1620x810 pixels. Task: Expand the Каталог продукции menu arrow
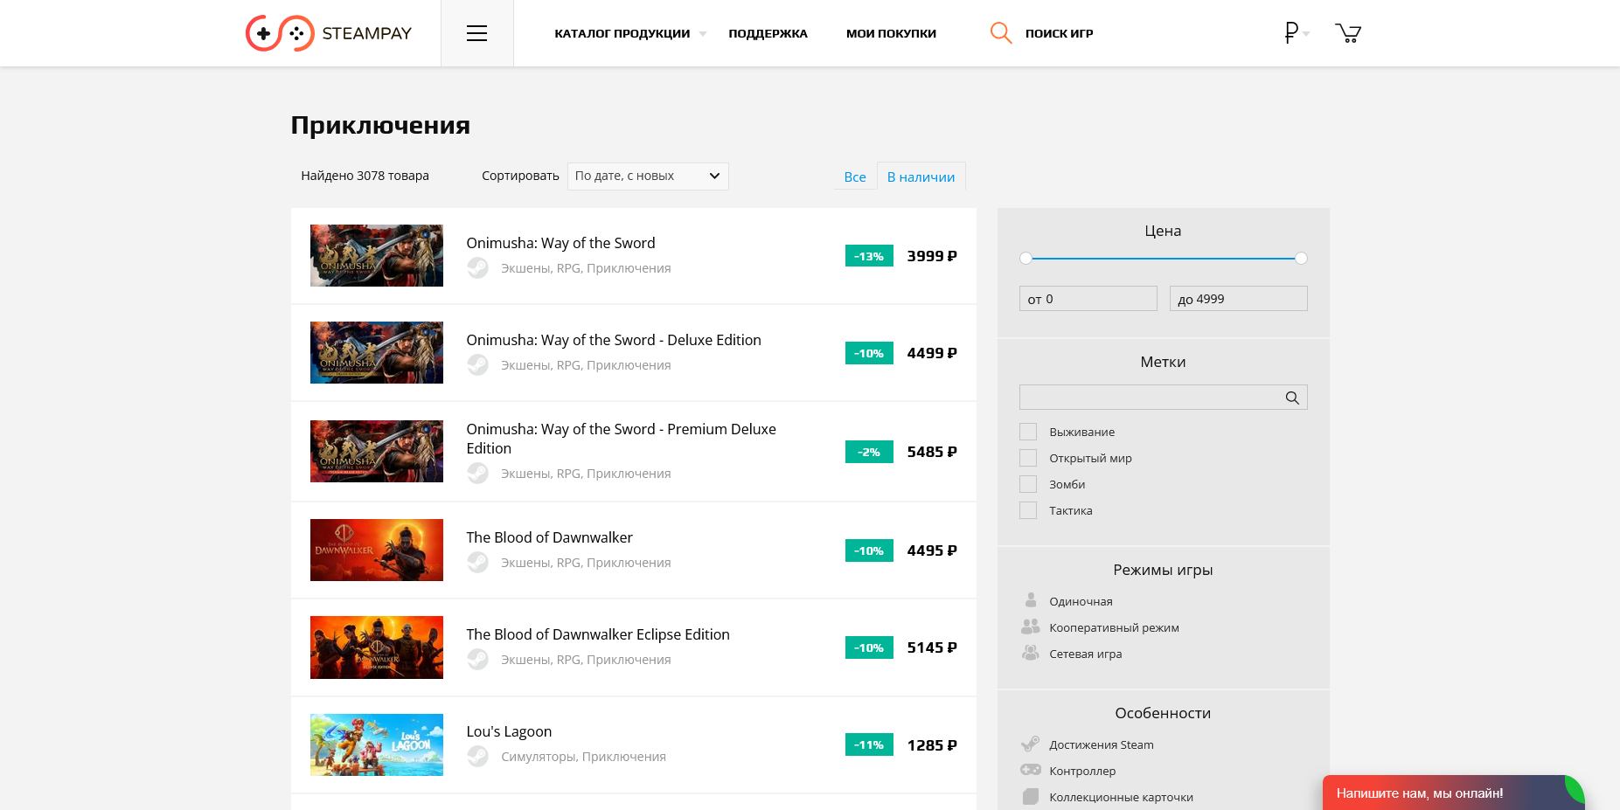703,34
